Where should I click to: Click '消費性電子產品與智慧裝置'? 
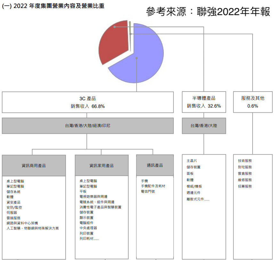pos(101,207)
